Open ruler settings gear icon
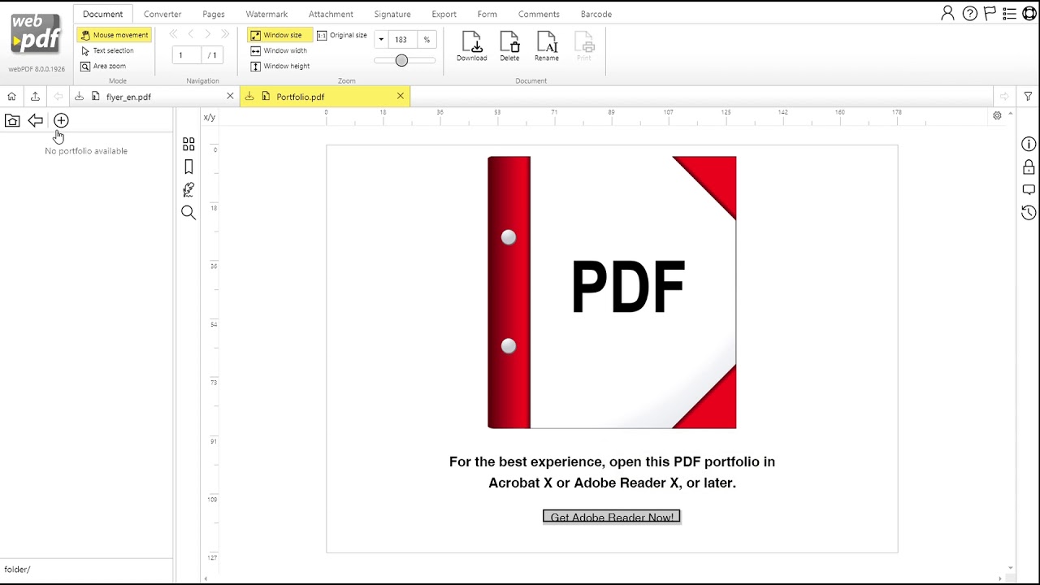 pyautogui.click(x=997, y=115)
